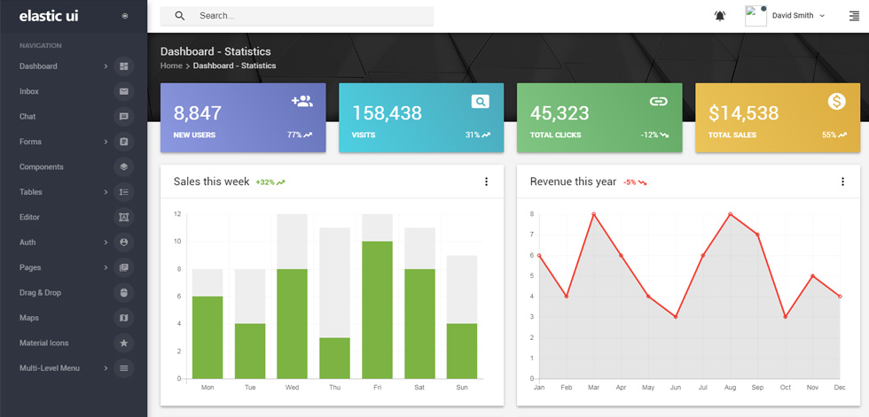Viewport: 869px width, 417px height.
Task: Click the March data point on revenue chart
Action: coord(593,214)
